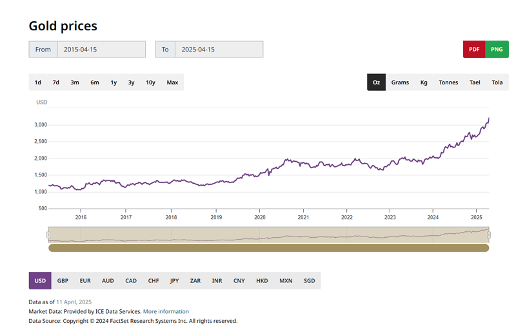Download chart as PNG
Image resolution: width=516 pixels, height=328 pixels.
pyautogui.click(x=497, y=49)
